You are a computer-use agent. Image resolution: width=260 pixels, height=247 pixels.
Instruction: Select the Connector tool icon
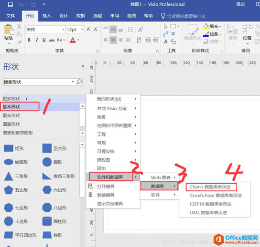click(165, 34)
